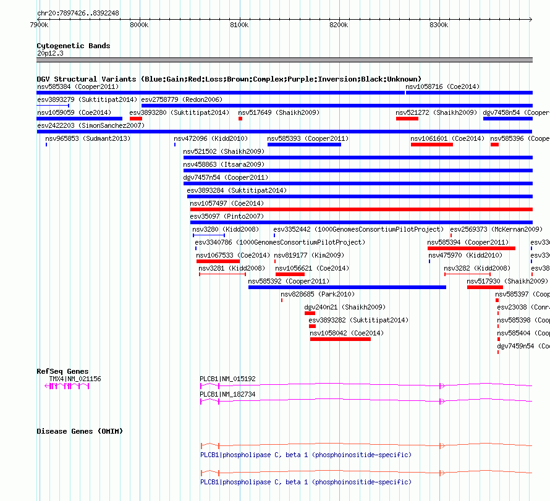
Task: Select esv3352442 1000GenomesConsortiumPilotProject label
Action: pos(358,229)
